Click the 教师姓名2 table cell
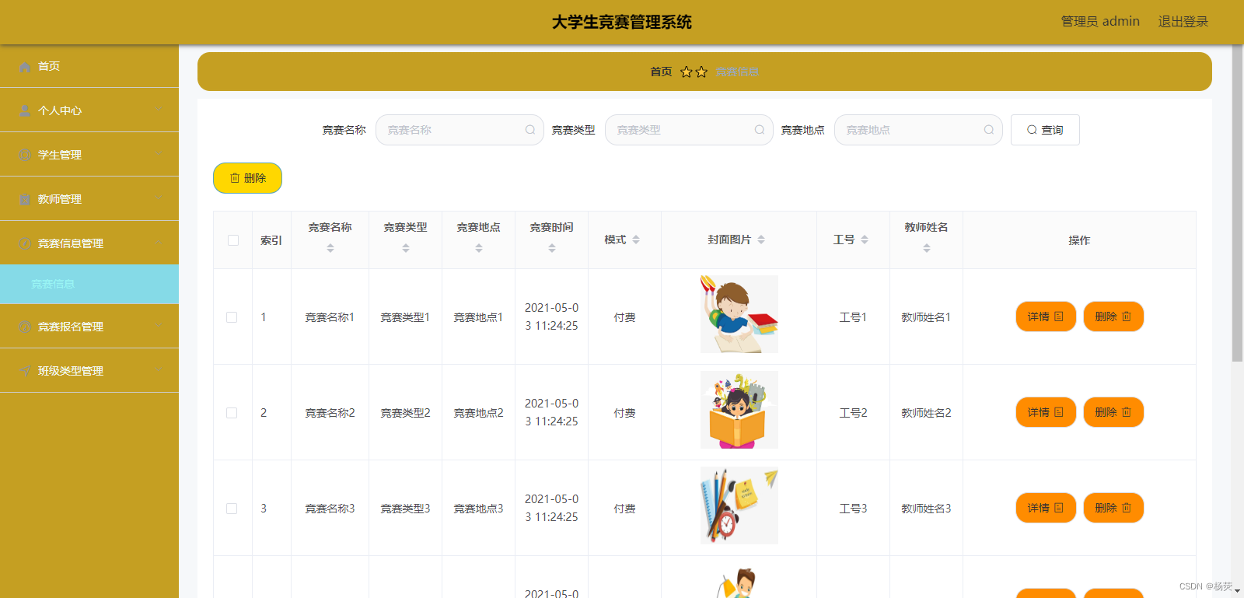1244x598 pixels. (926, 413)
